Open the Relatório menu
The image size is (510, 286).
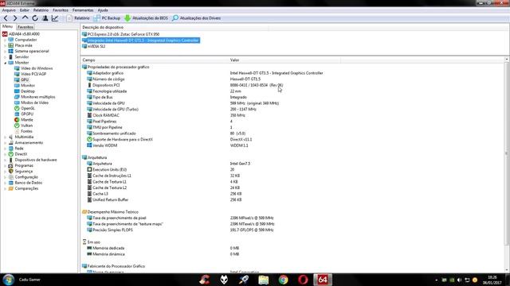tap(41, 10)
